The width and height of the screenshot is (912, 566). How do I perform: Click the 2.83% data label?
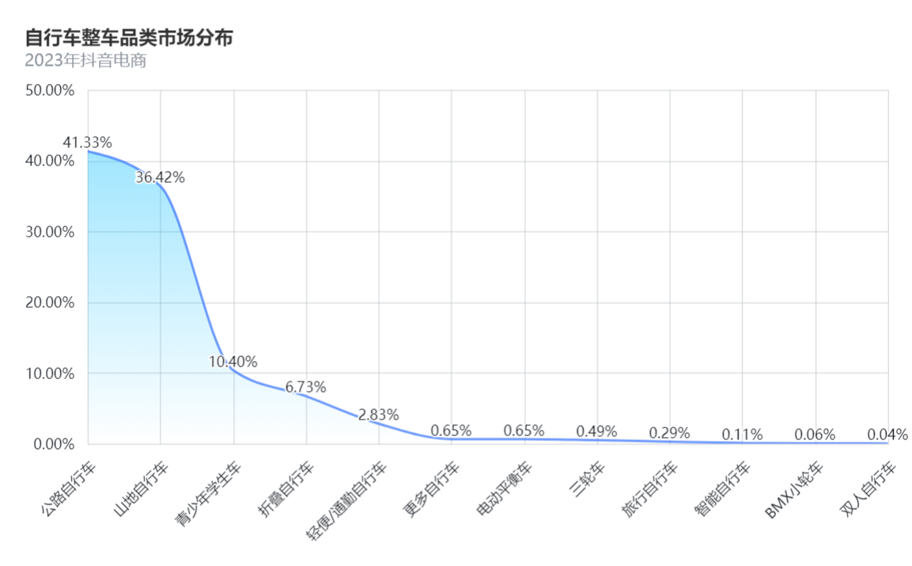[378, 415]
